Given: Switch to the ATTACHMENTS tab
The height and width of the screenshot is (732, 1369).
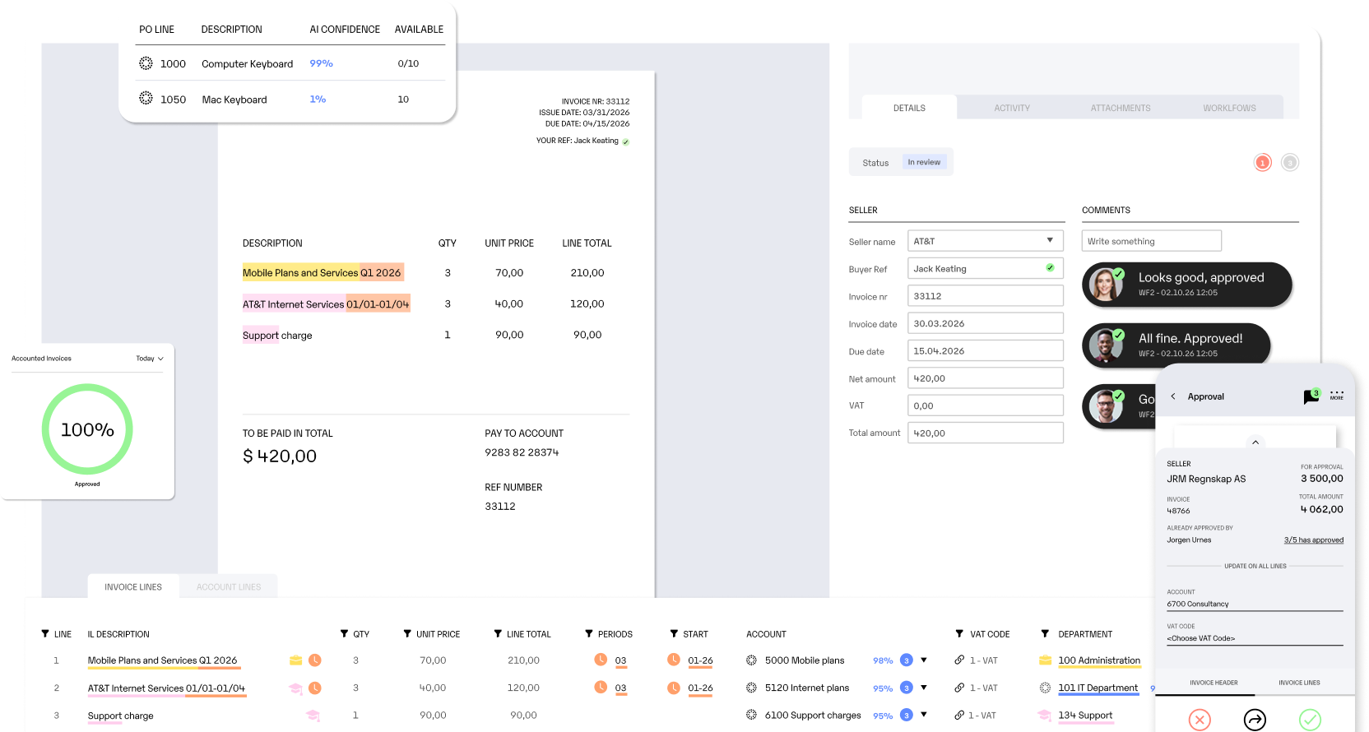Looking at the screenshot, I should pos(1121,108).
